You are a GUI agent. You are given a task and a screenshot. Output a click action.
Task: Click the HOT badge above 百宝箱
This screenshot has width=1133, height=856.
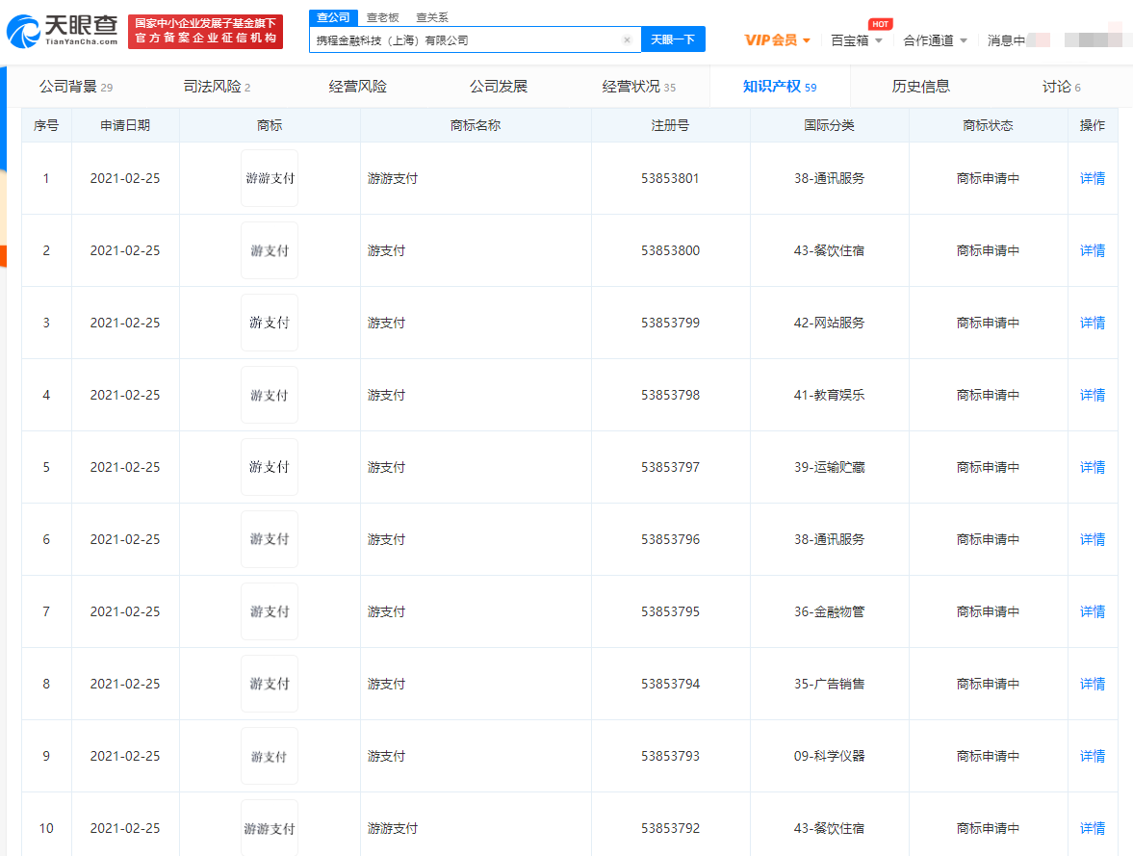coord(880,24)
